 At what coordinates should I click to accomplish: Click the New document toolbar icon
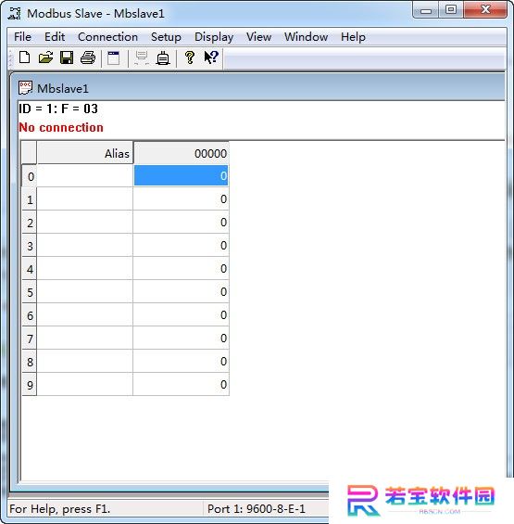[25, 58]
